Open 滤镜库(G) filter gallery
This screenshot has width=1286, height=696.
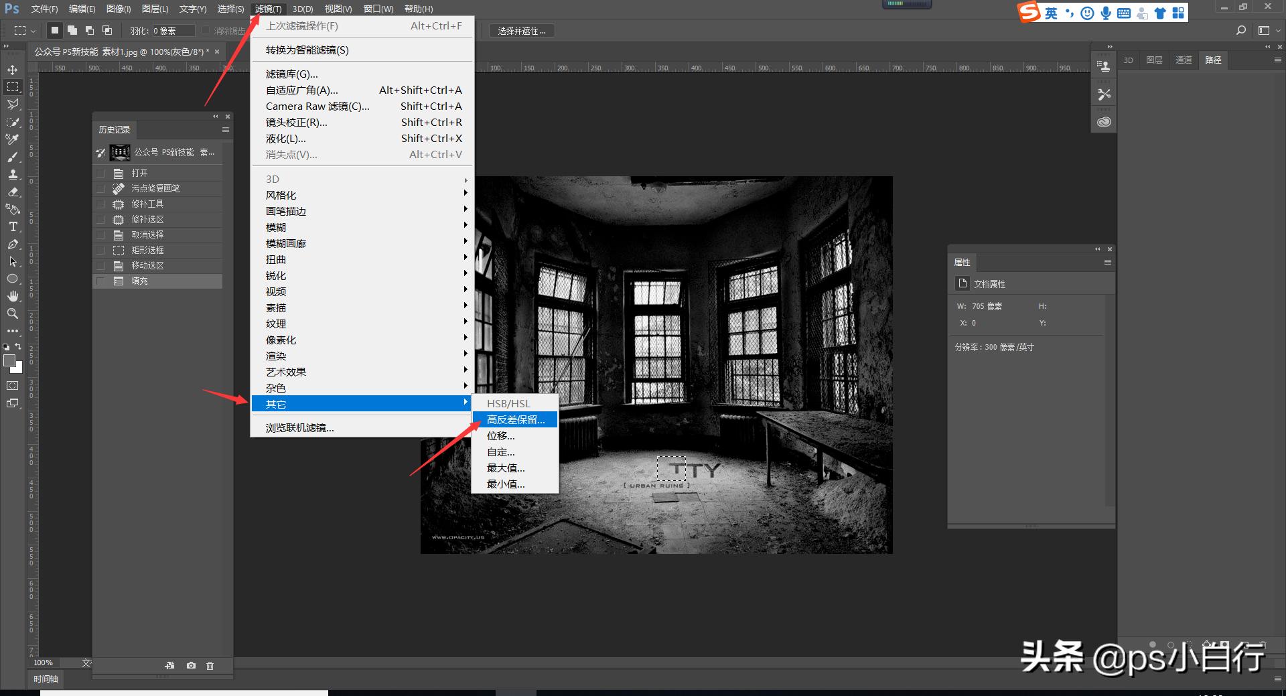coord(362,74)
